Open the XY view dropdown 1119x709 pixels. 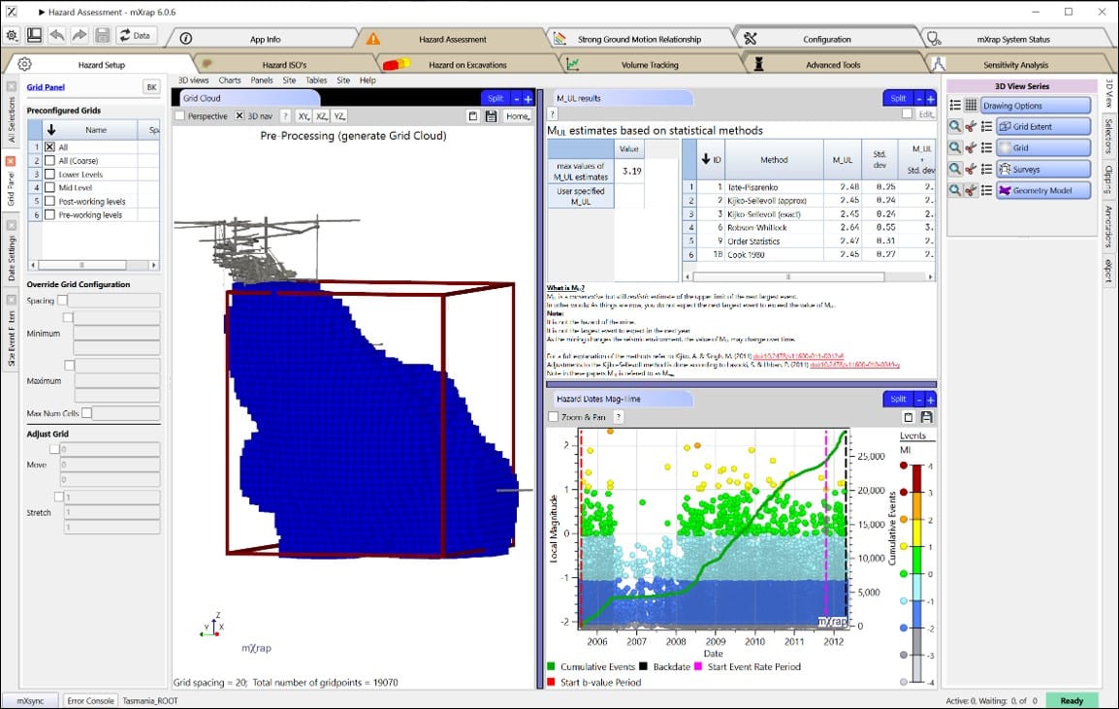304,115
